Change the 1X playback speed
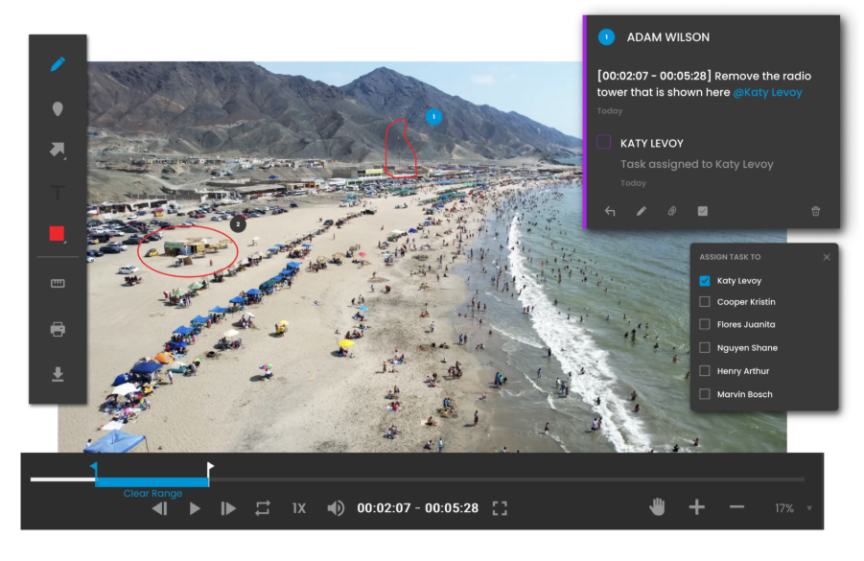864x561 pixels. pos(299,508)
